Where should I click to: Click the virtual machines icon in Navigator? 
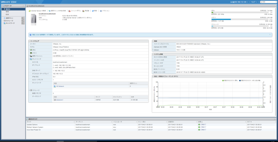click(x=5, y=18)
